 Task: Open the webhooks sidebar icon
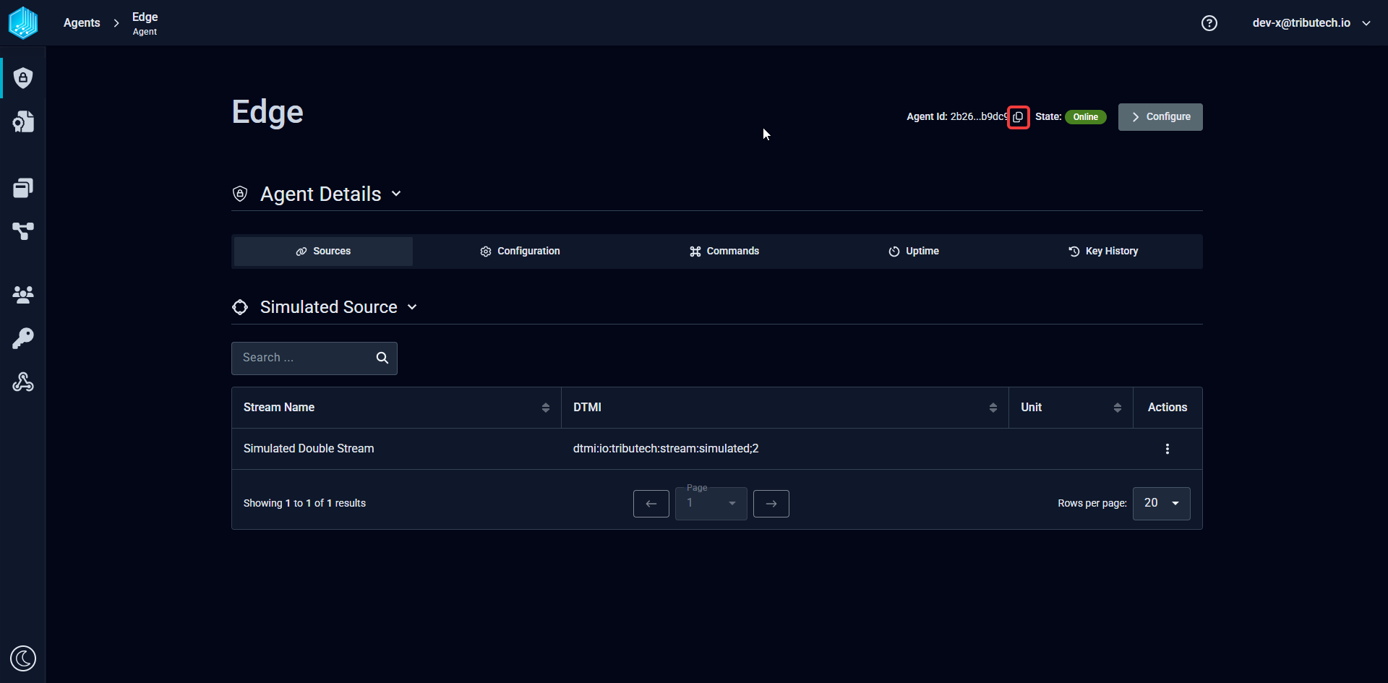pos(23,382)
